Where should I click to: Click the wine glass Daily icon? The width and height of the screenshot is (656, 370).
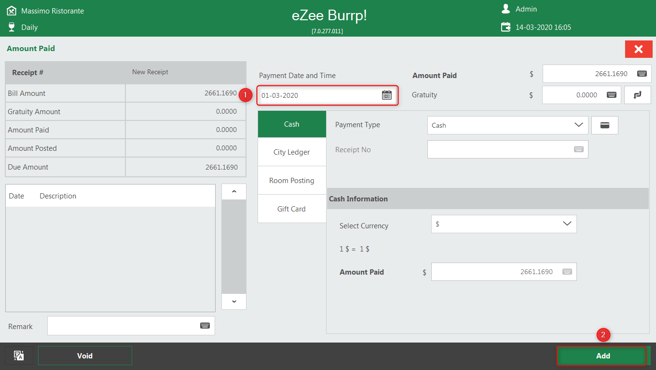coord(12,27)
